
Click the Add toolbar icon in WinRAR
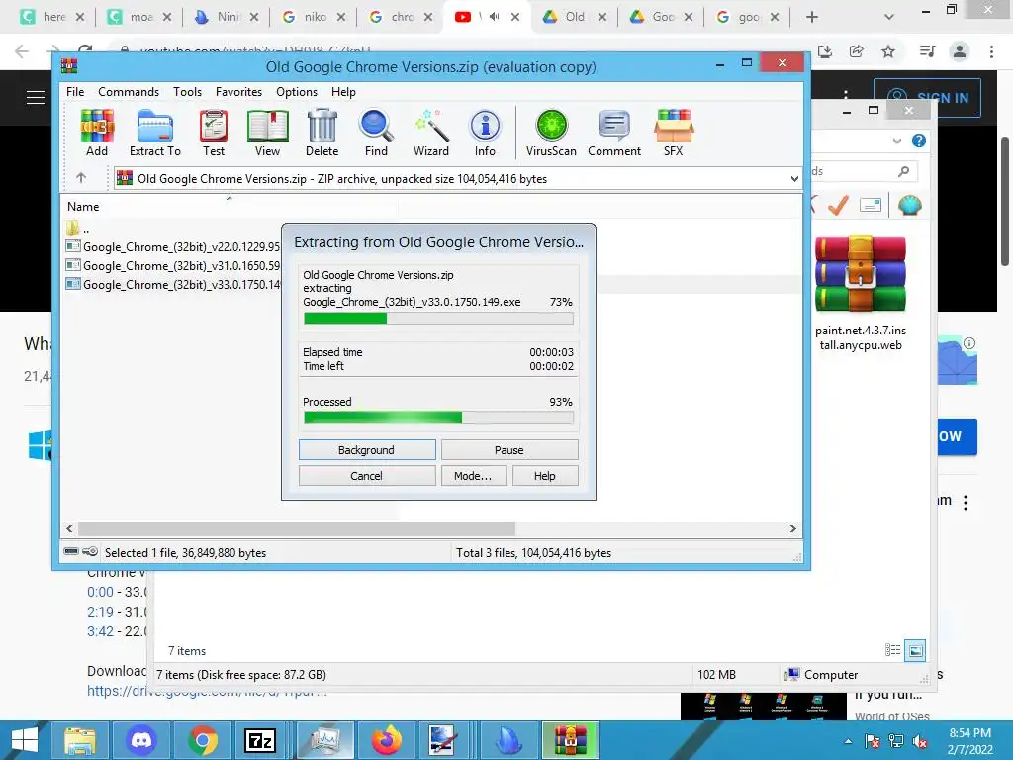(97, 133)
